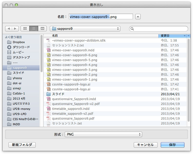193x154 pixels.
Task: Select セッションリスト.txt file
Action: click(115, 123)
